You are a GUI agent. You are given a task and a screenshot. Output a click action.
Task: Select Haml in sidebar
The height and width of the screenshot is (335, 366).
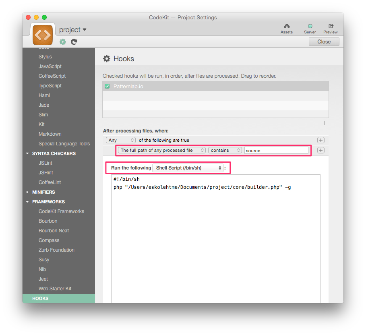(44, 95)
